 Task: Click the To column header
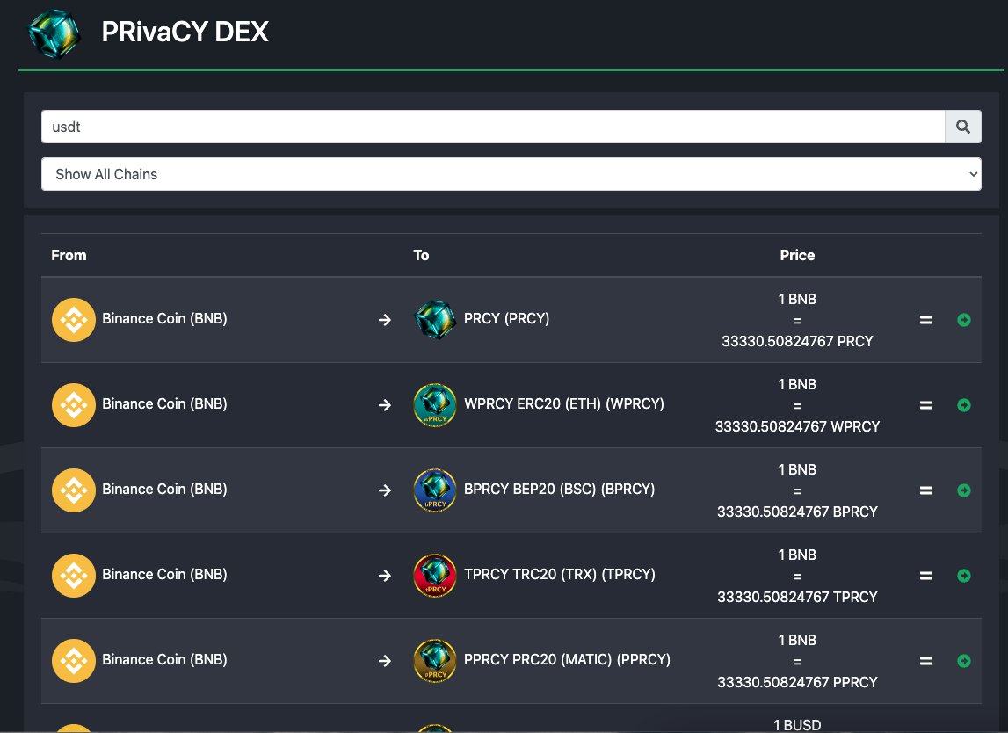pyautogui.click(x=421, y=255)
